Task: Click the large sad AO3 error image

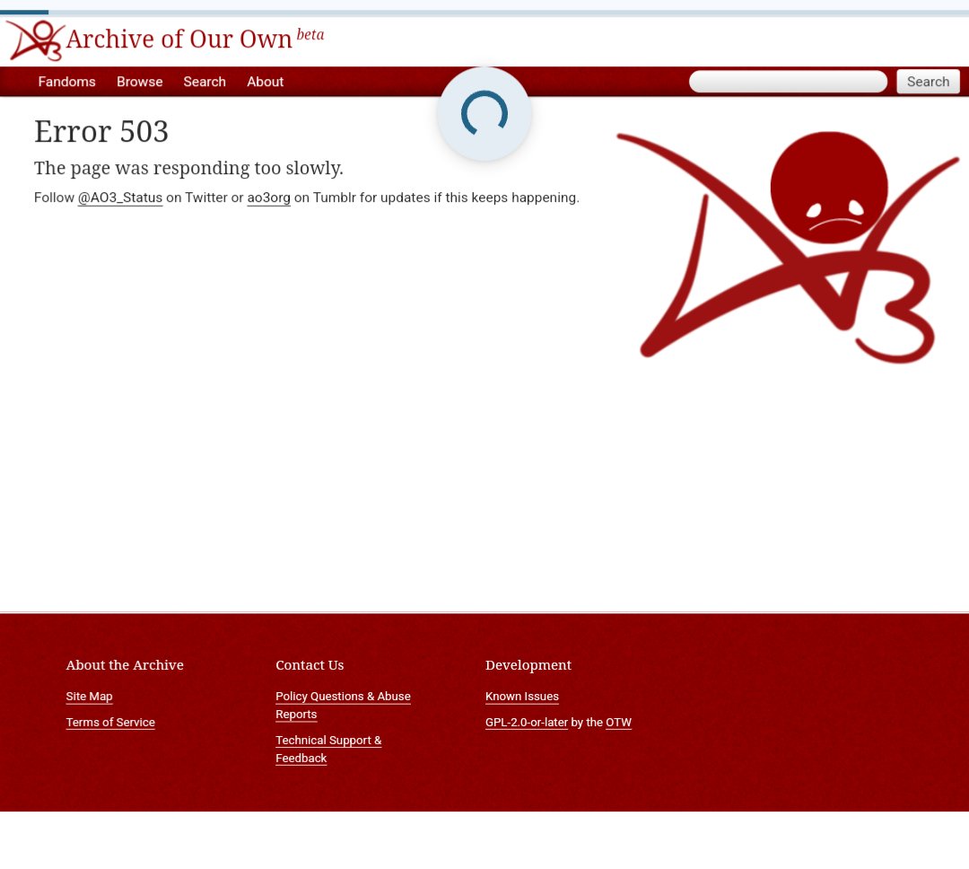Action: tap(788, 247)
